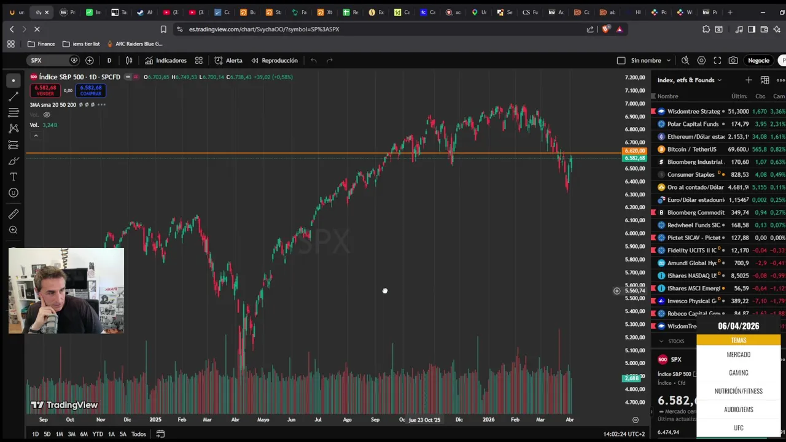This screenshot has width=786, height=442.
Task: Open the indicator templates grid icon
Action: point(199,60)
